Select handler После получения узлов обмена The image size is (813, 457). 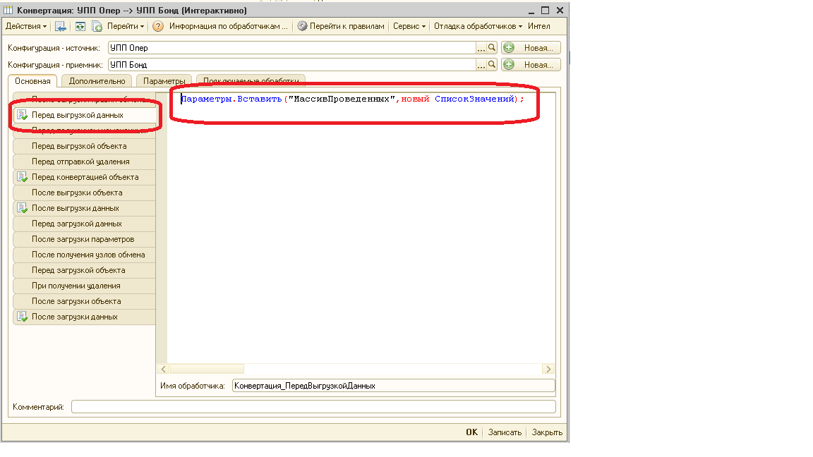point(85,255)
